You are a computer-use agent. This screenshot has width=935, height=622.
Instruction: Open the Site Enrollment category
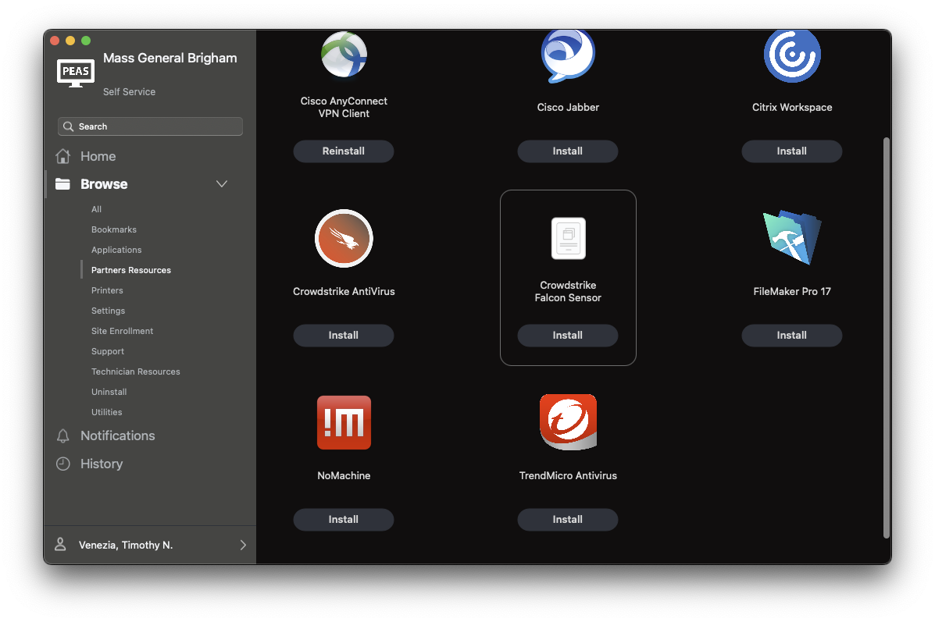(122, 331)
